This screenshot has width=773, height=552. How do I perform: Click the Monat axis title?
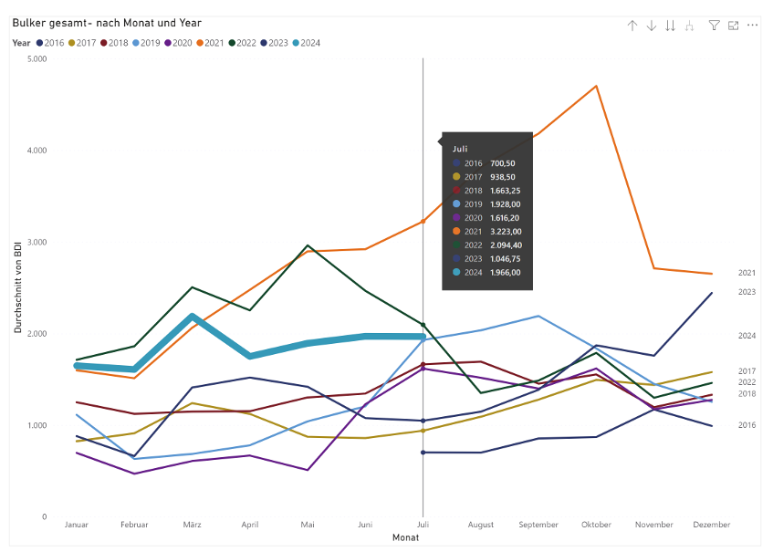[405, 538]
